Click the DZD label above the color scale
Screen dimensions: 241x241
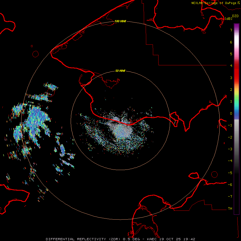235,16
